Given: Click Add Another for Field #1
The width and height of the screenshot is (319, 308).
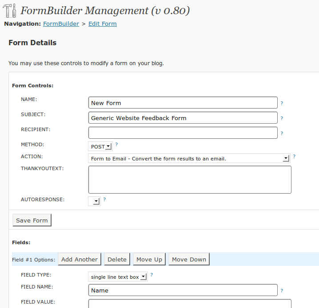Looking at the screenshot, I should coord(80,259).
